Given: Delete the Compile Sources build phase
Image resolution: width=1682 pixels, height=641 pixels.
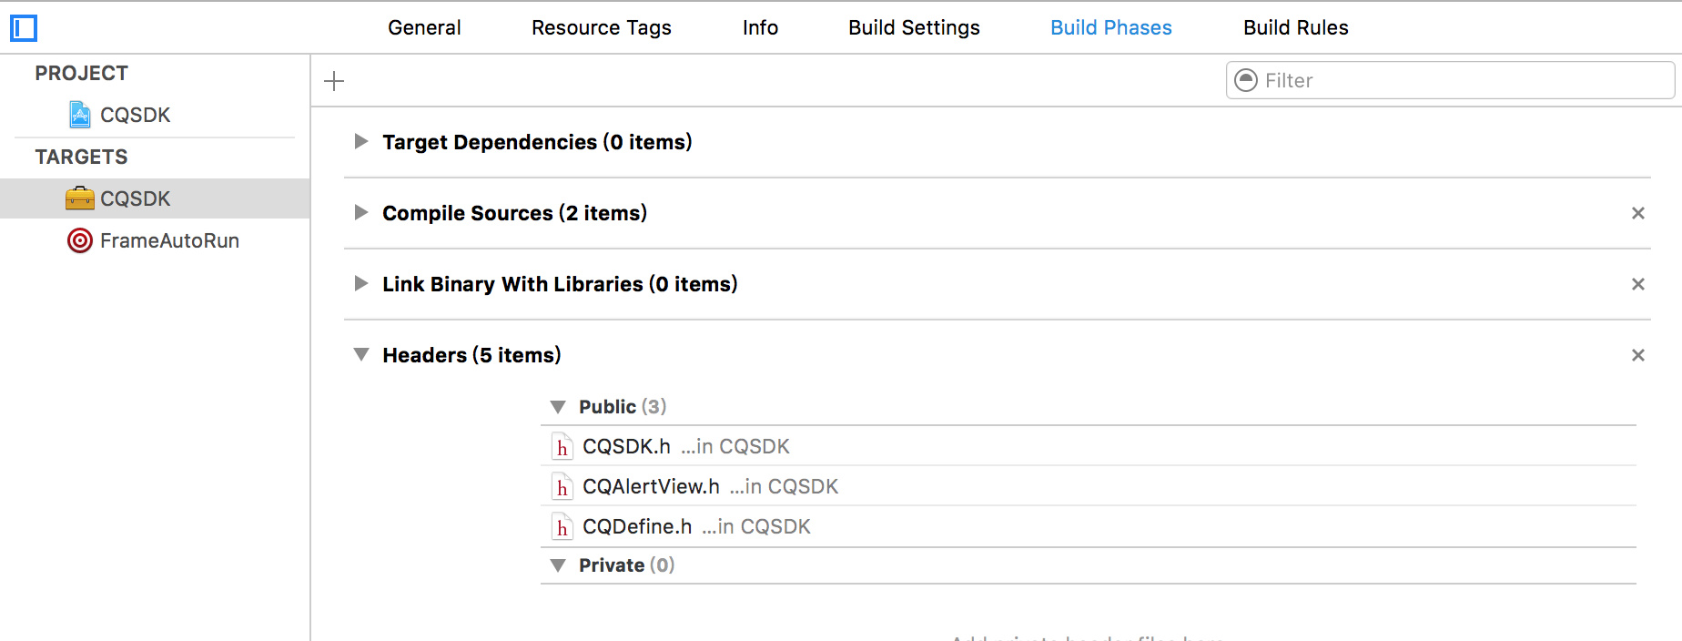Looking at the screenshot, I should tap(1637, 213).
